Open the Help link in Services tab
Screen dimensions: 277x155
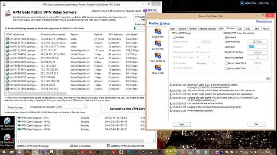(268, 78)
